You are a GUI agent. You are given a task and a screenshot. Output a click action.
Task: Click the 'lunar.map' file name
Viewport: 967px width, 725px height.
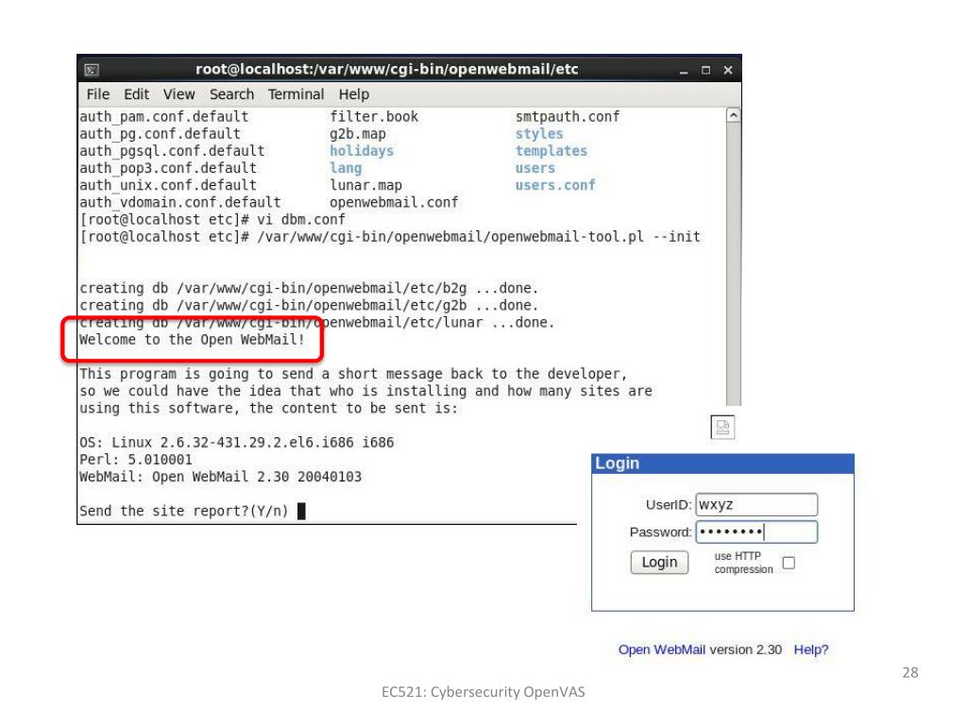(x=365, y=186)
